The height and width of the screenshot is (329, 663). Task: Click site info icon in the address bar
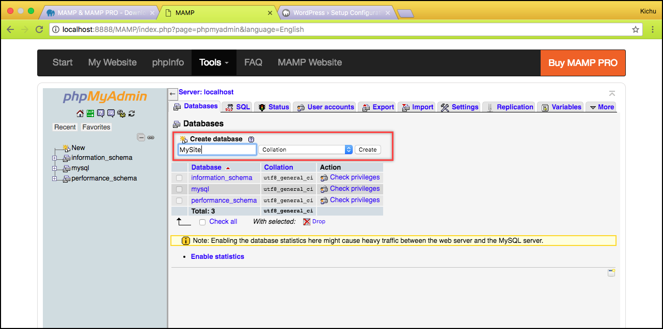pos(56,29)
